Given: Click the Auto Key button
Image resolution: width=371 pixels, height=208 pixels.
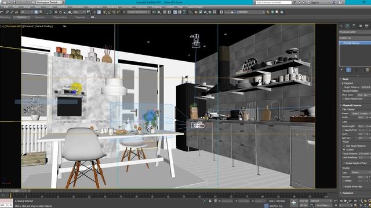Looking at the screenshot, I should coord(304,201).
